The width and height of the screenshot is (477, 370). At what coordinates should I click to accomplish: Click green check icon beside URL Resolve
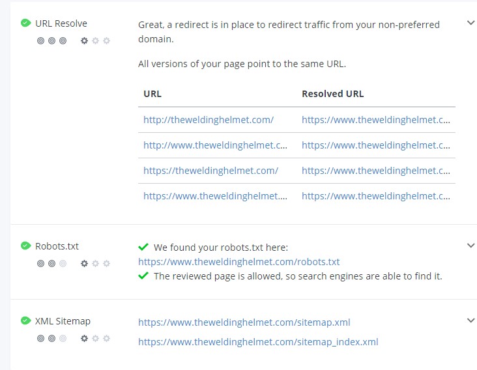25,23
